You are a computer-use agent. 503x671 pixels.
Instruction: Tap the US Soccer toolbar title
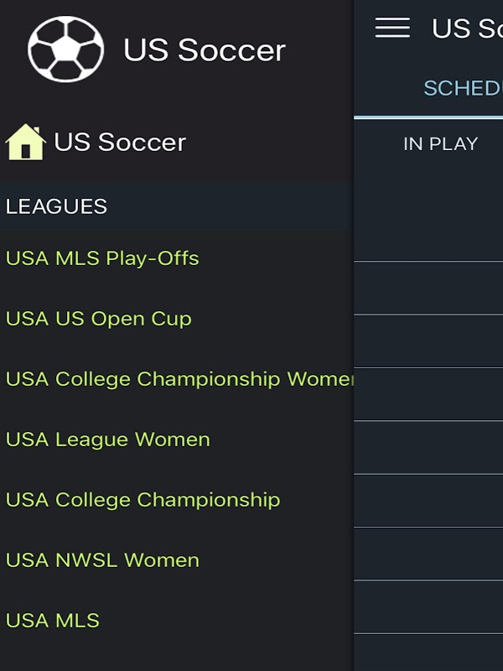pos(465,28)
